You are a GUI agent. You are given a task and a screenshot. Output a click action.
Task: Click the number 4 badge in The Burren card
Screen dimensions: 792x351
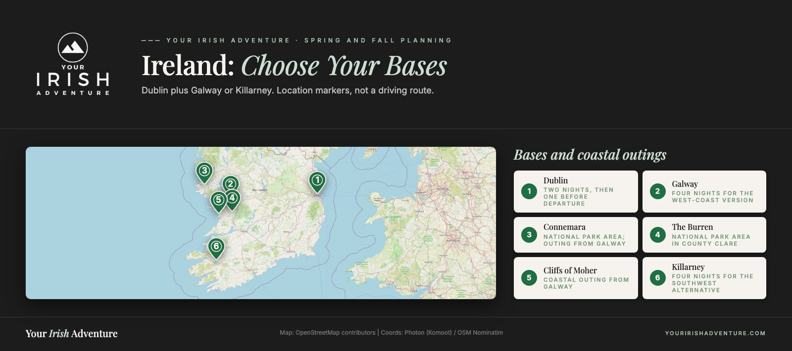[658, 235]
